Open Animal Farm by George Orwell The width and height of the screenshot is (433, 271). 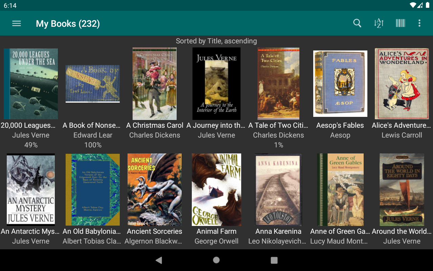(x=216, y=189)
